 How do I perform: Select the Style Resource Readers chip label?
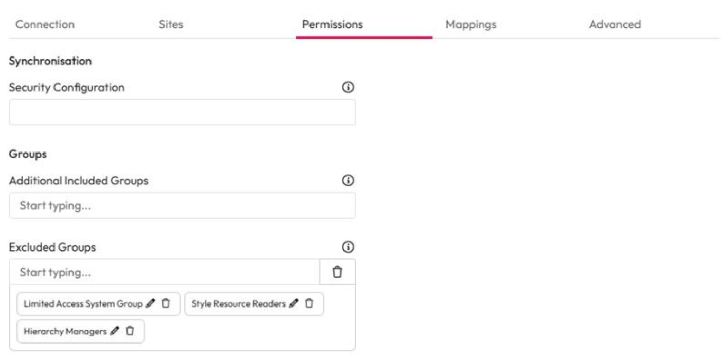(x=238, y=304)
